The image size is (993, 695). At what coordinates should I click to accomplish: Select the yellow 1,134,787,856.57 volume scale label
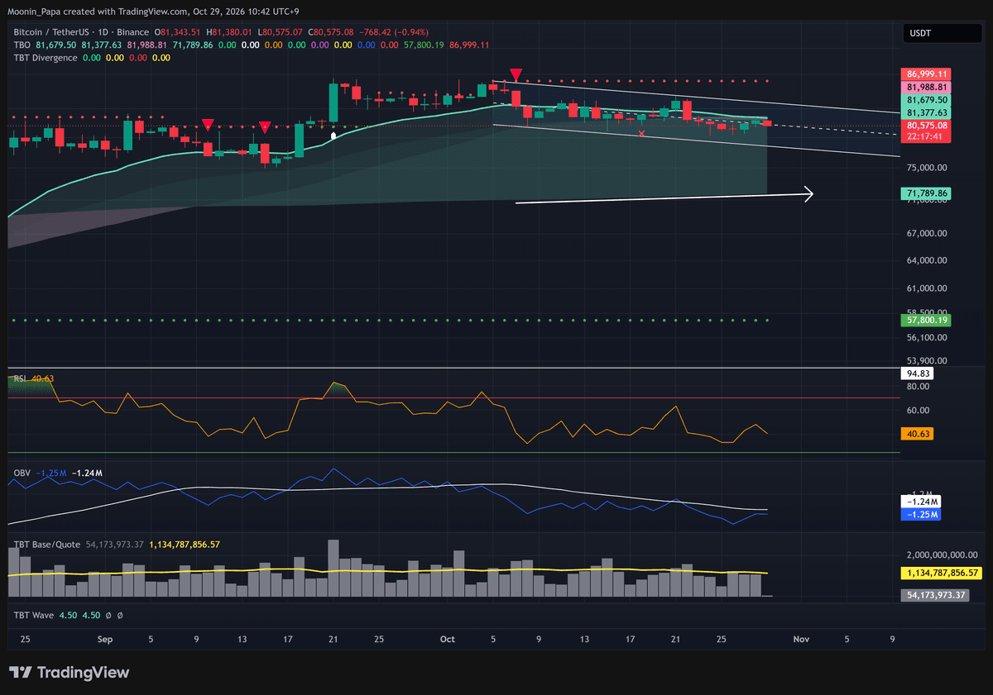tap(940, 573)
